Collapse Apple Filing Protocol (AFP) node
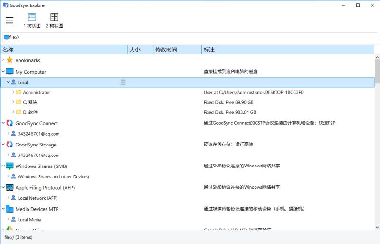The width and height of the screenshot is (380, 244). 3,187
